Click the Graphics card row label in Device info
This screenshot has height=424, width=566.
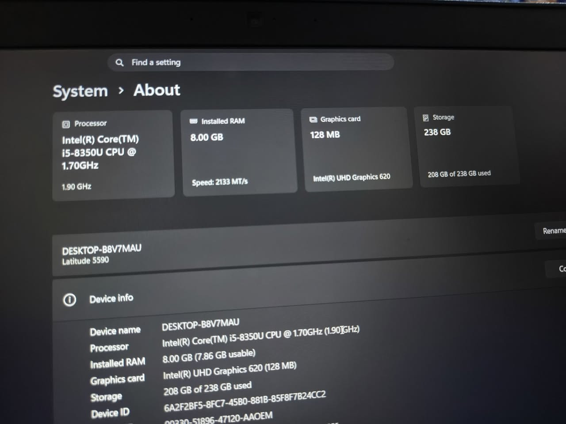tap(117, 380)
